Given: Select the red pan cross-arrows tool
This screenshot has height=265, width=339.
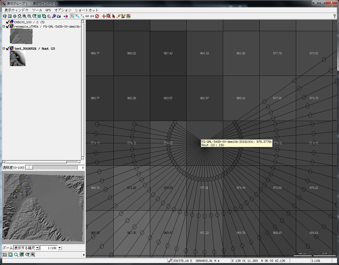Looking at the screenshot, I should tap(104, 16).
